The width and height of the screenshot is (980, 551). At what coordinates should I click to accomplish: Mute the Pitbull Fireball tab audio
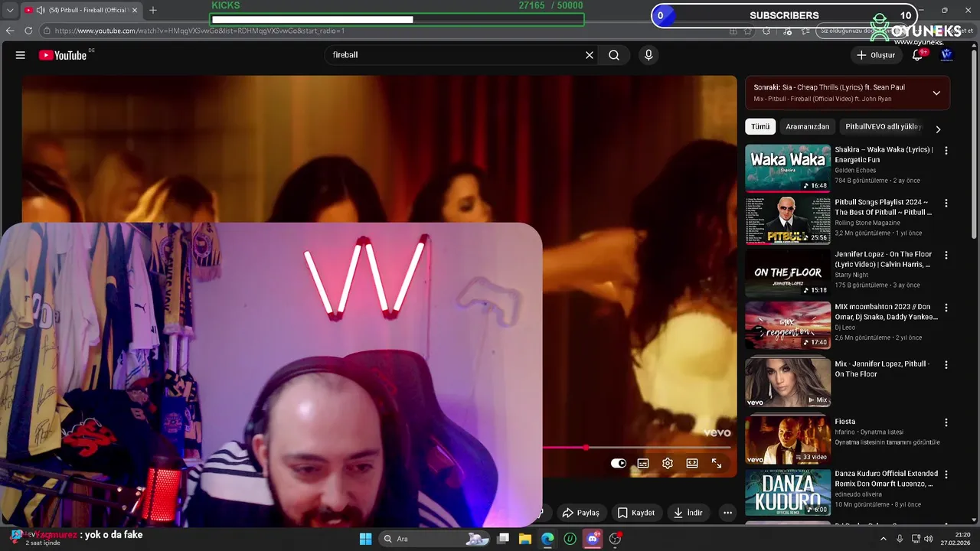click(x=41, y=10)
